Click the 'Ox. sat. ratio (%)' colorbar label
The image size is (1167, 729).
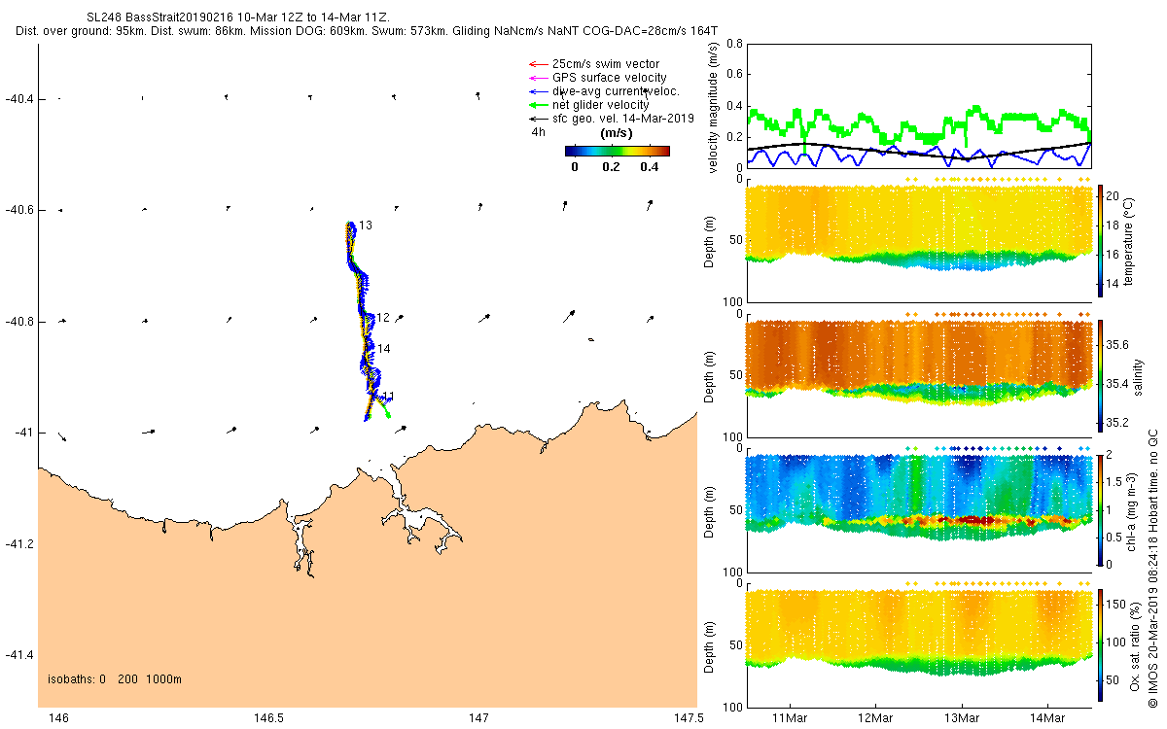[x=1136, y=644]
